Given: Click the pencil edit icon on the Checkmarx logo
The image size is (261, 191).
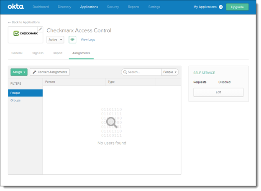Looking at the screenshot, I should 40,29.
